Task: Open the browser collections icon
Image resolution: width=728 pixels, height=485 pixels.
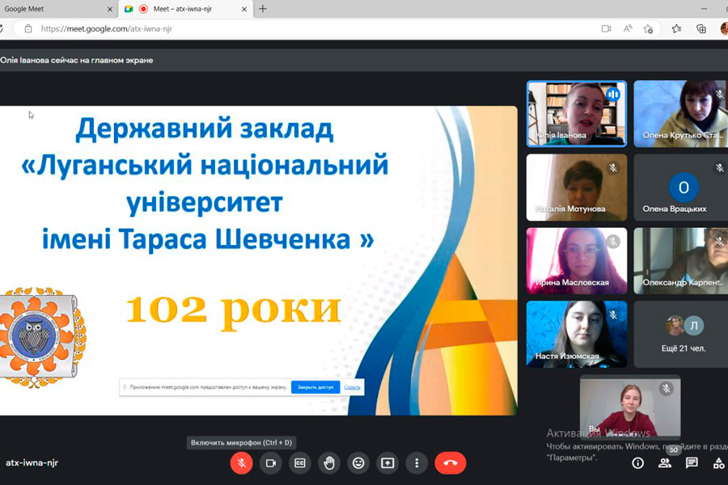Action: point(701,29)
